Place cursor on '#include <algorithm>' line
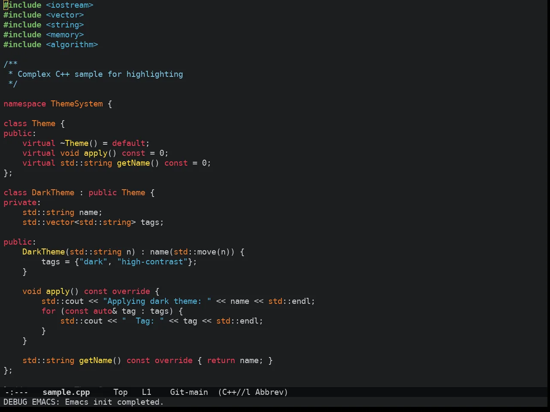Viewport: 550px width, 412px height. click(51, 45)
